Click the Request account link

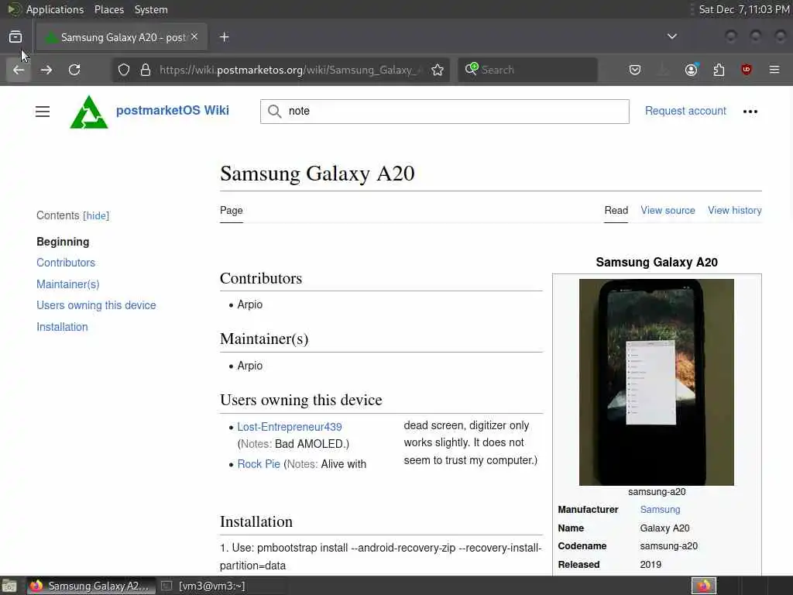(685, 111)
